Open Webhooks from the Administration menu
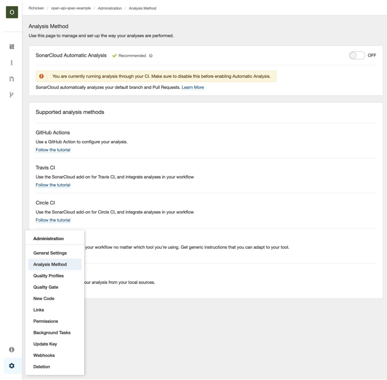Viewport: 387px width, 380px height. tap(55, 355)
